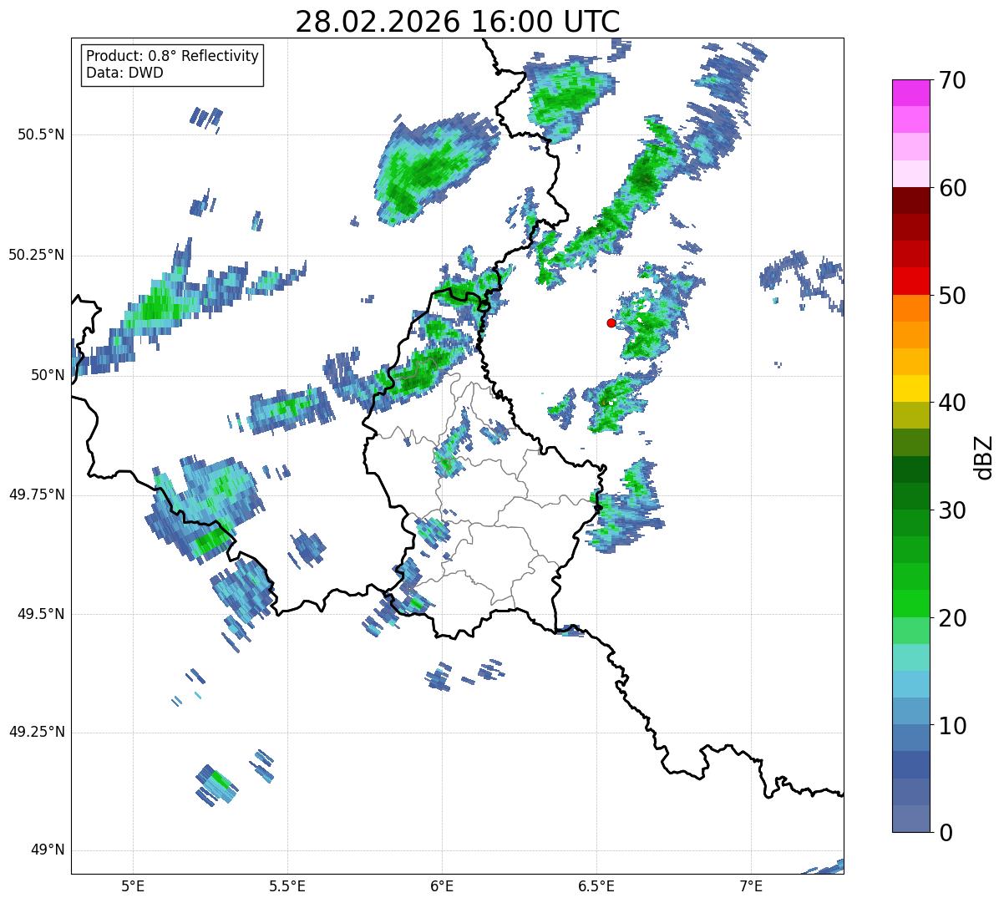The image size is (1004, 903).
Task: Click the latitude label 50°N
Action: click(48, 375)
